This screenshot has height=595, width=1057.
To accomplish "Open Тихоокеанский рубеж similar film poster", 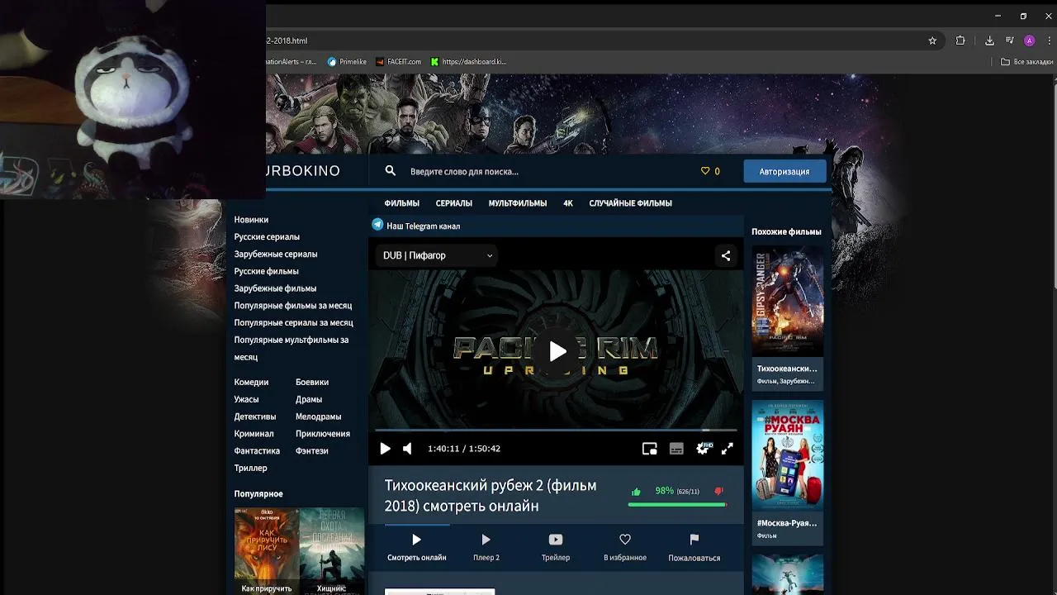I will (x=787, y=301).
